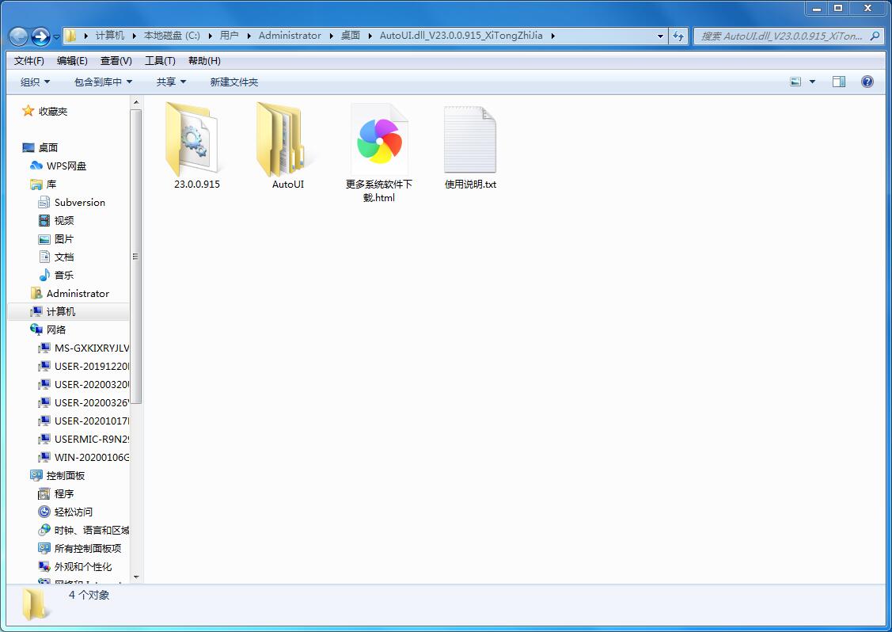This screenshot has width=892, height=632.
Task: Open the 帮助(H) menu
Action: 204,61
